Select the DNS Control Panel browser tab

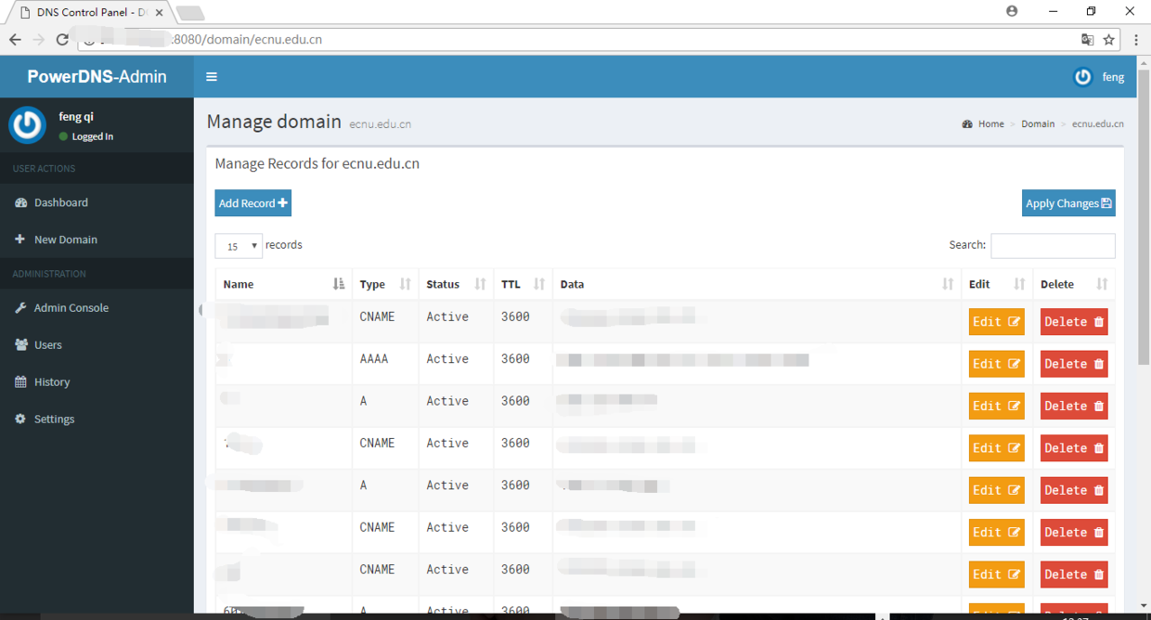point(88,13)
